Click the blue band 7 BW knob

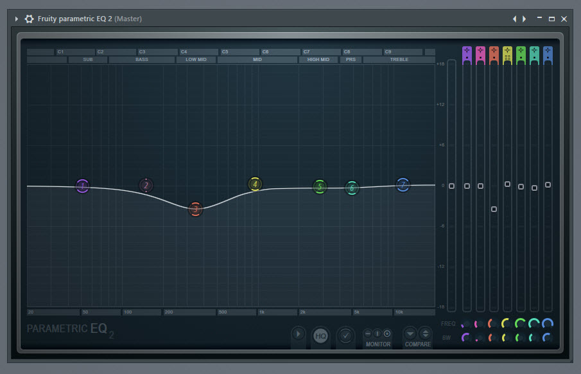click(x=547, y=337)
